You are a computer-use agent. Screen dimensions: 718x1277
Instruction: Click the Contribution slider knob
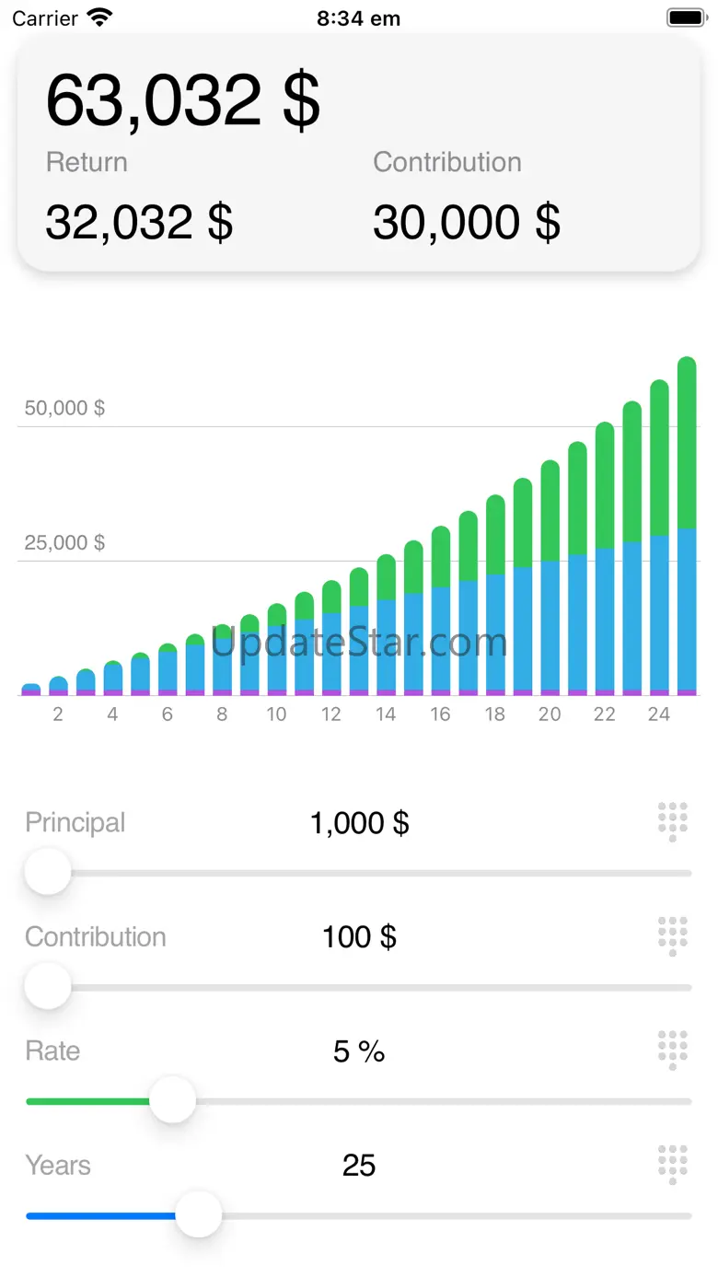pyautogui.click(x=48, y=986)
